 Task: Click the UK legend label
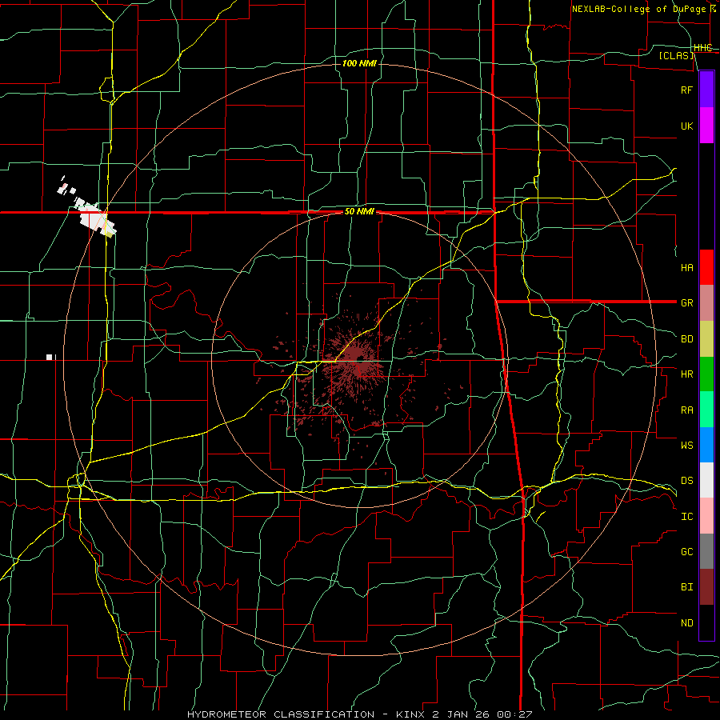point(686,126)
